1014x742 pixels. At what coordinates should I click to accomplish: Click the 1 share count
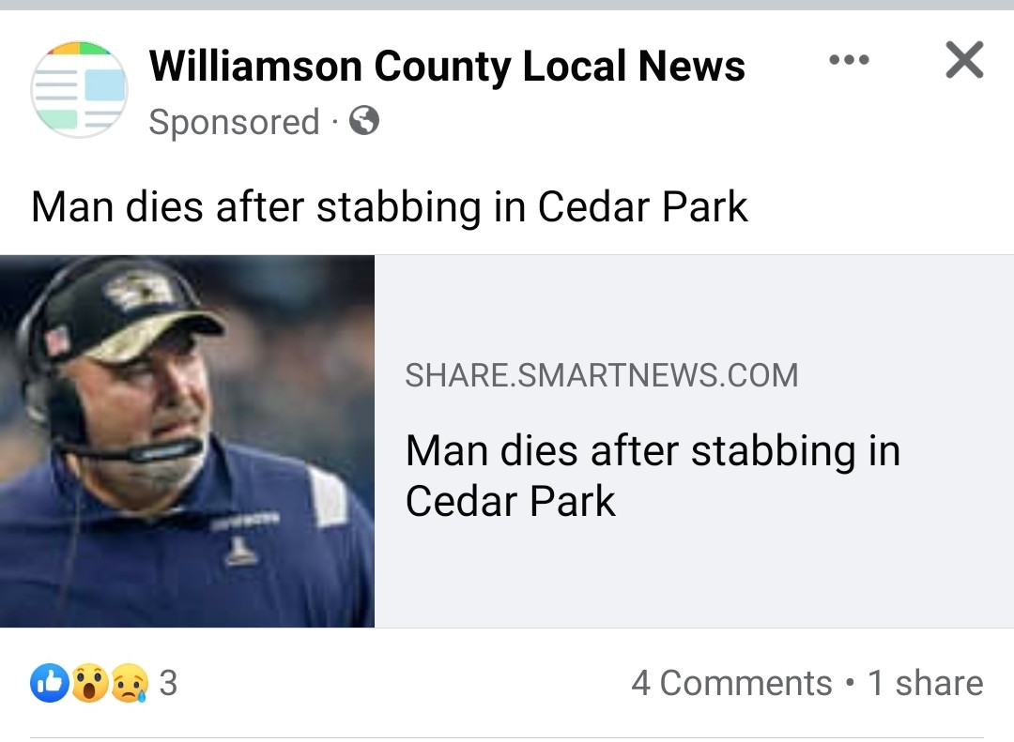(x=926, y=683)
